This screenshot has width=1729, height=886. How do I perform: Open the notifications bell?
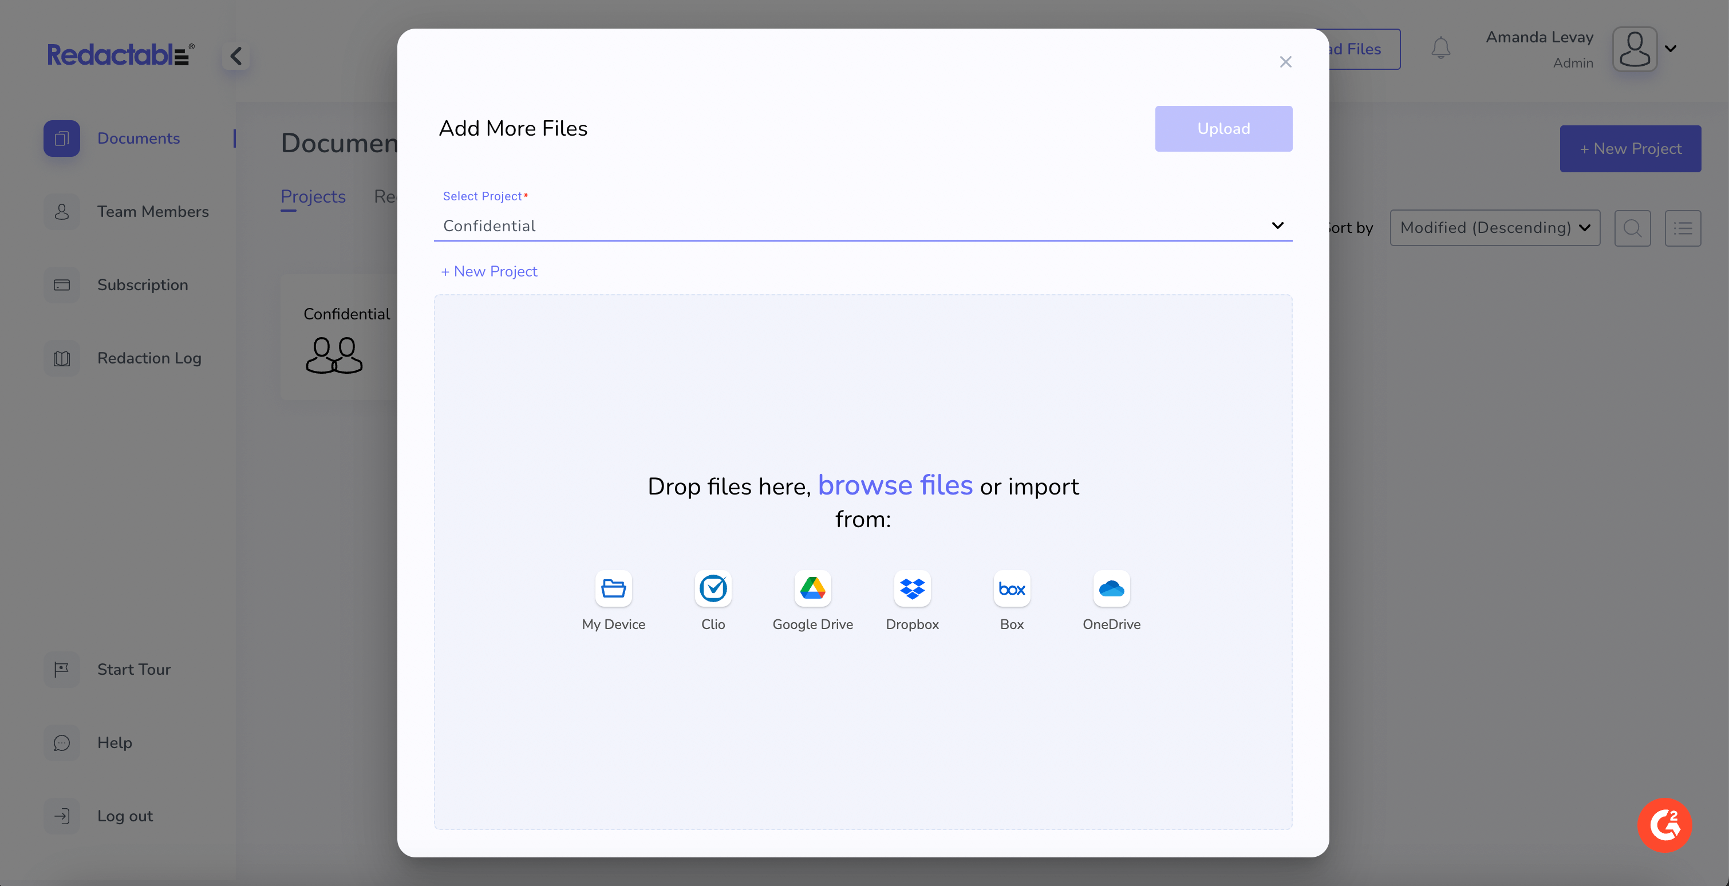[1440, 48]
